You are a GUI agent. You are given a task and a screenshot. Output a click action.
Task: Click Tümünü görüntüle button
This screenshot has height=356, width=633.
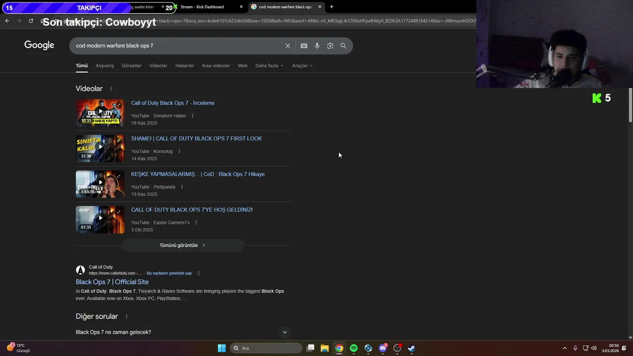point(183,245)
